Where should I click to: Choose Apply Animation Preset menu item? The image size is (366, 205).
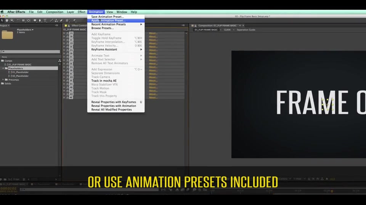point(116,20)
